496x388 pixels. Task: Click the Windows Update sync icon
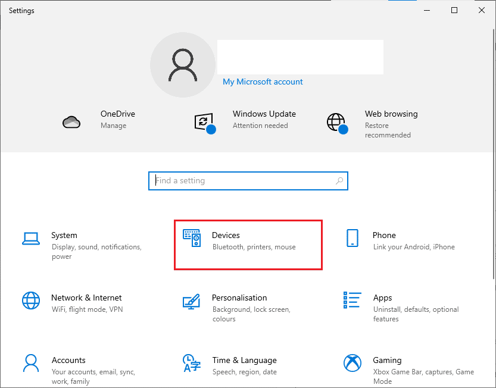pyautogui.click(x=205, y=123)
